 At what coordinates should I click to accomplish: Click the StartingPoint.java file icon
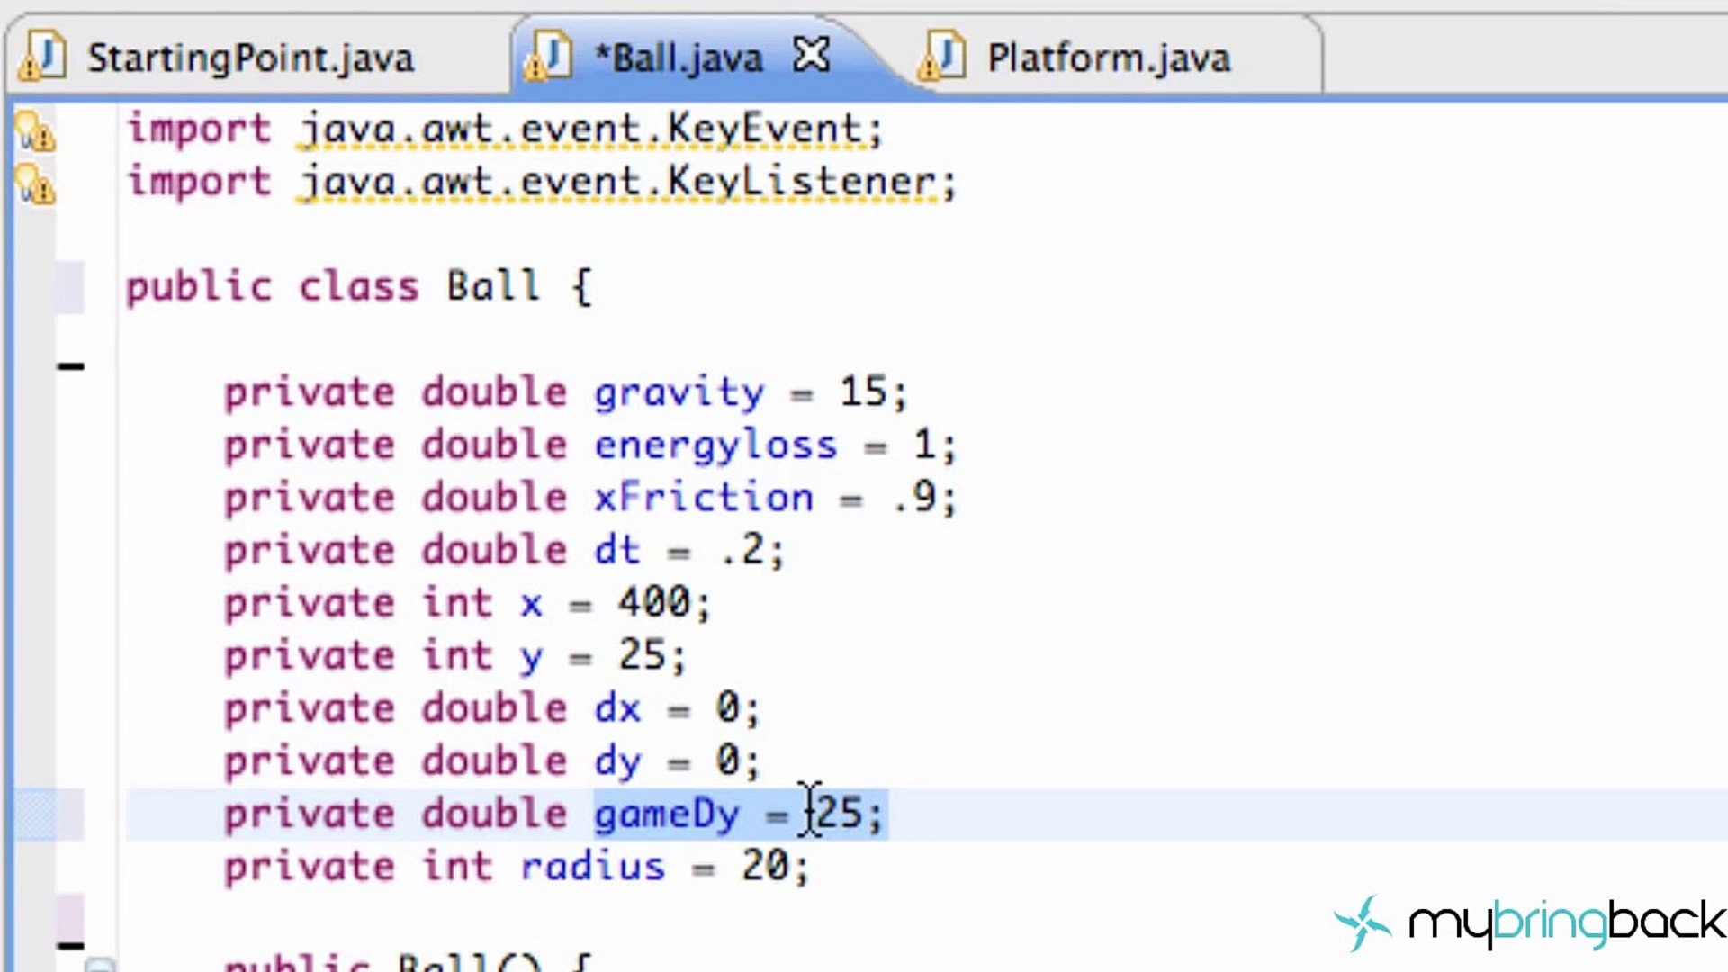(x=42, y=57)
